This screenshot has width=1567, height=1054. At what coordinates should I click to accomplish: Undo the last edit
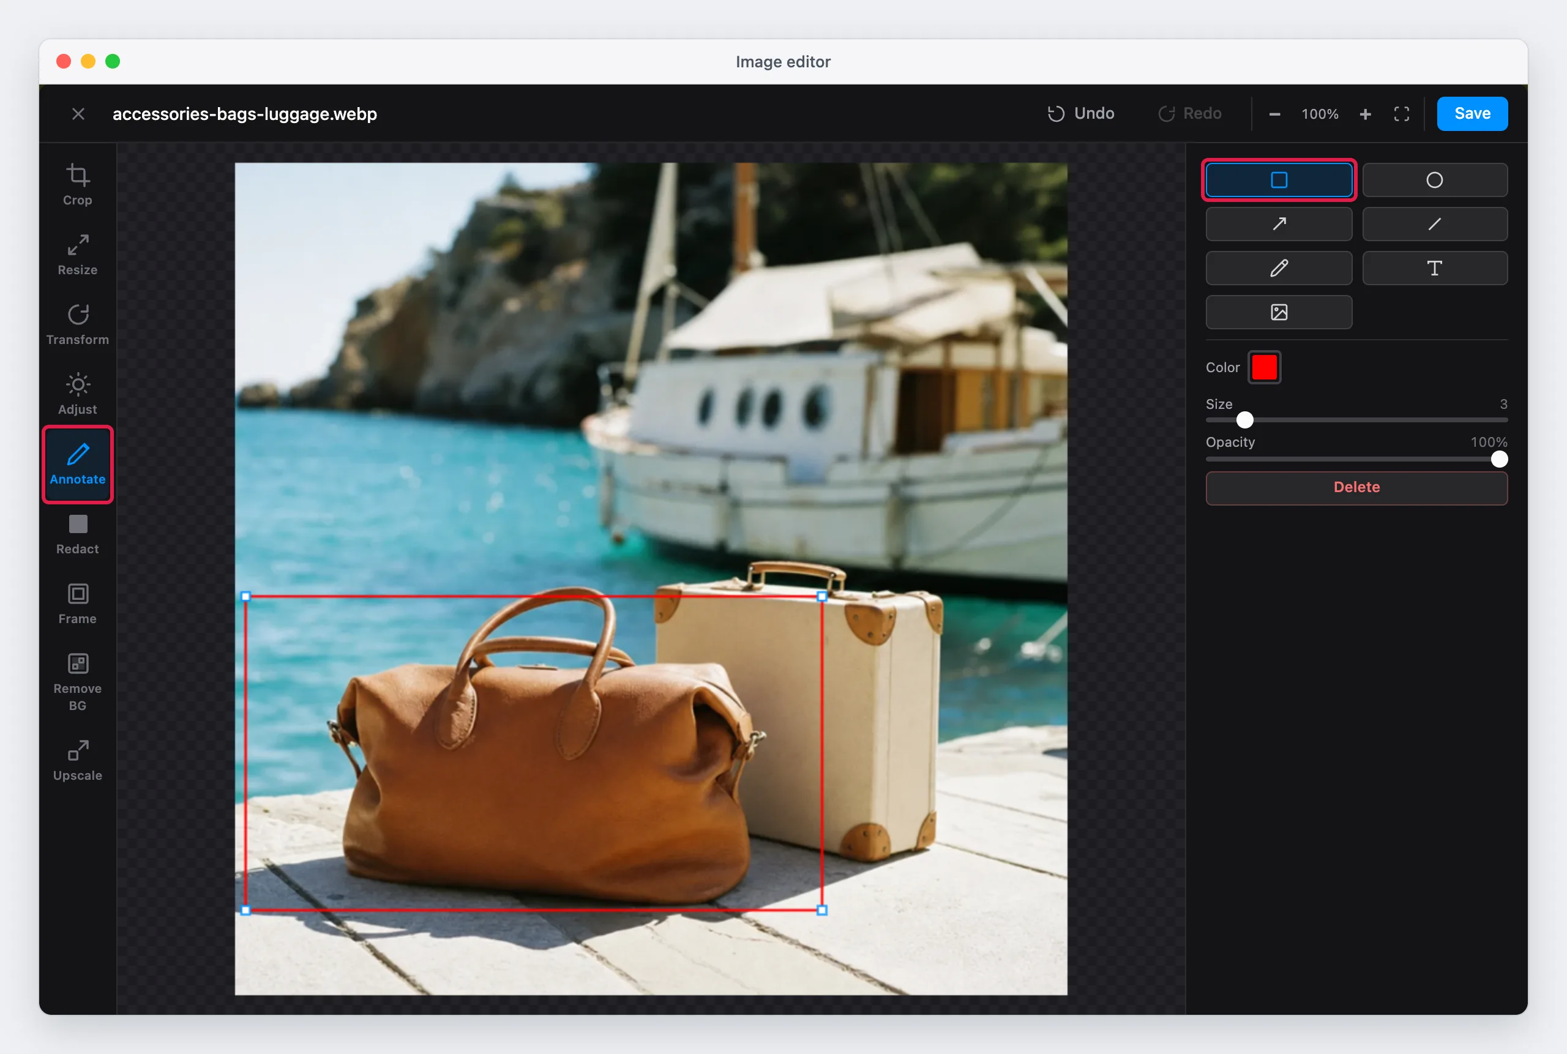pyautogui.click(x=1080, y=114)
